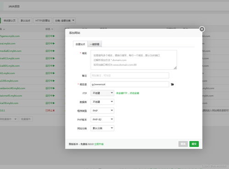The height and width of the screenshot is (169, 229).
Task: Switch to the one-click deploy tab
Action: [x=95, y=44]
